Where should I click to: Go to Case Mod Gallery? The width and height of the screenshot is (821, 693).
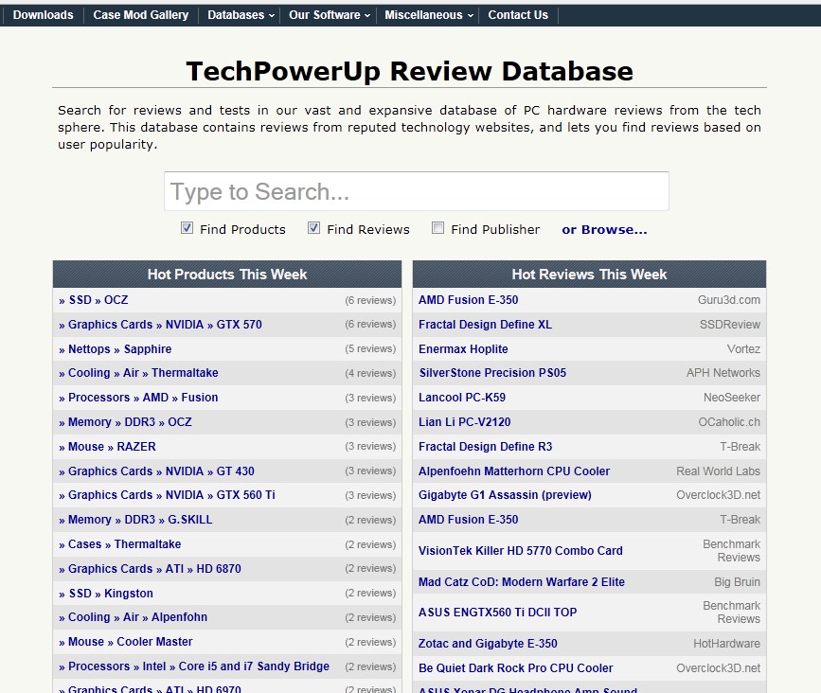coord(141,14)
